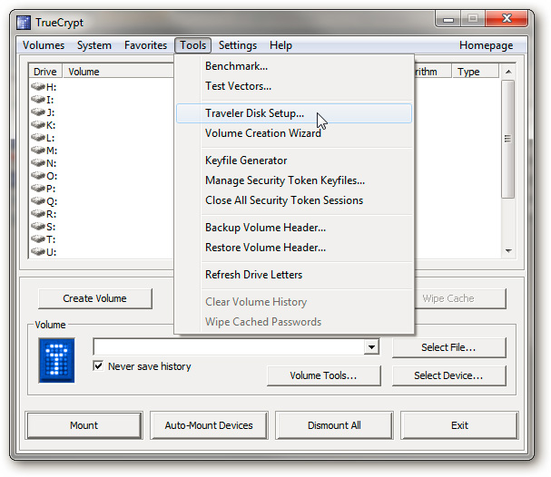Viewport: 551px width, 477px height.
Task: Choose Close All Security Token Sessions
Action: pyautogui.click(x=294, y=200)
